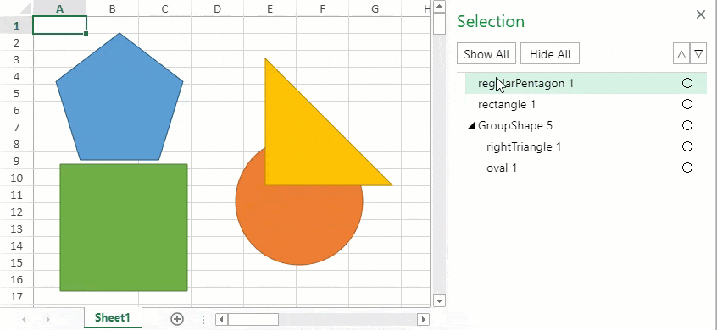Select row 1 header

(x=16, y=25)
